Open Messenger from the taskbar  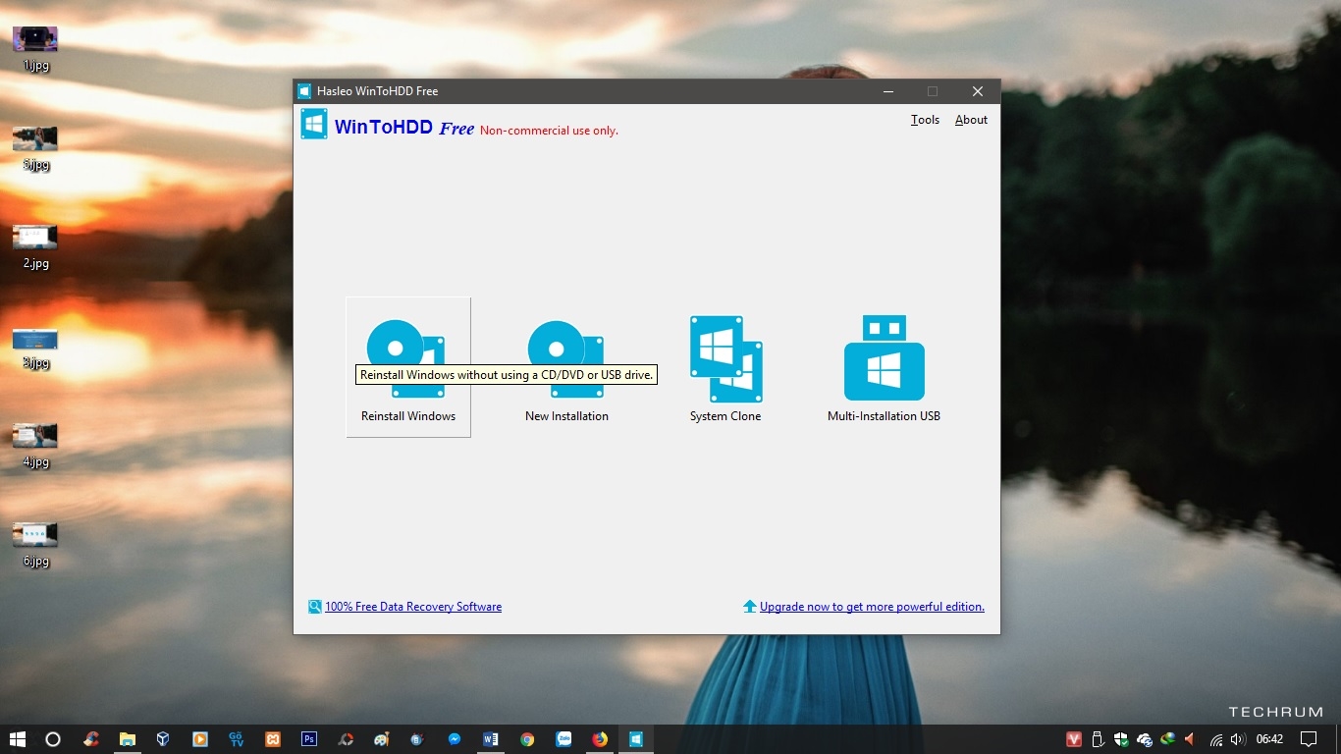click(455, 739)
